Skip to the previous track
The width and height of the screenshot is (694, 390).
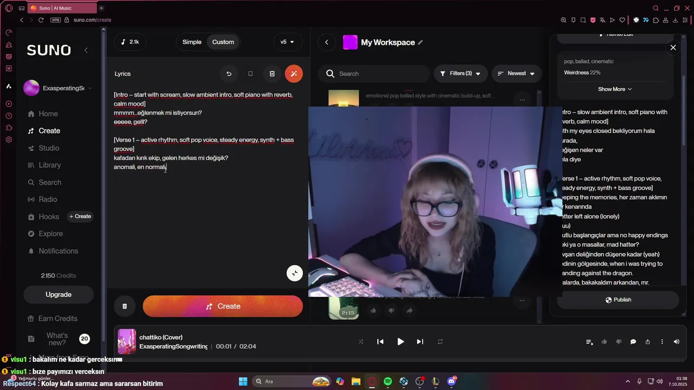pos(380,342)
